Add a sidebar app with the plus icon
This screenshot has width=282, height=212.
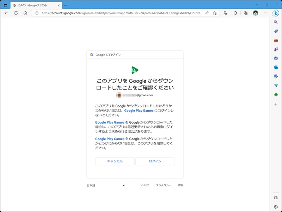click(276, 104)
